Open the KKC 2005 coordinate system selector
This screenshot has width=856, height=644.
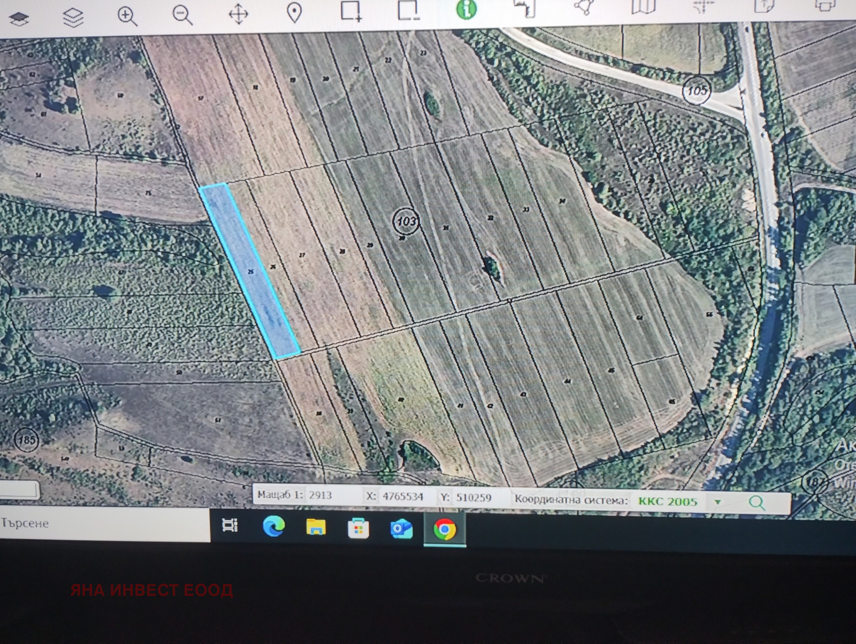[668, 501]
